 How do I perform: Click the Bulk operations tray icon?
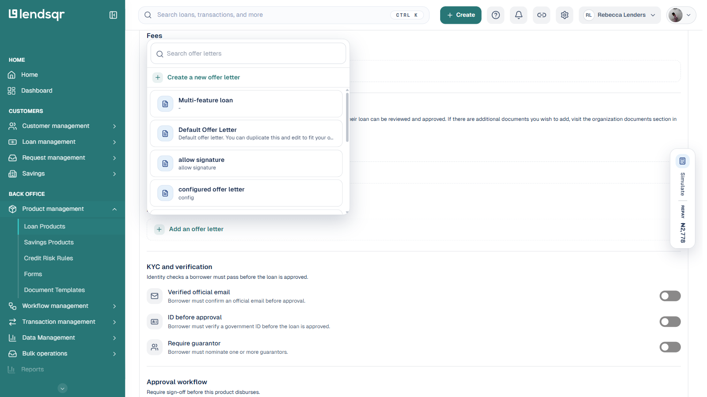pos(12,354)
